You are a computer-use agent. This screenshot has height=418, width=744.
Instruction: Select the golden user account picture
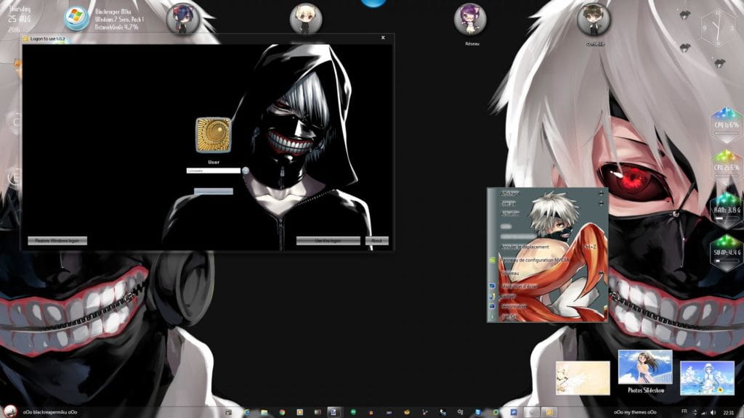(213, 135)
